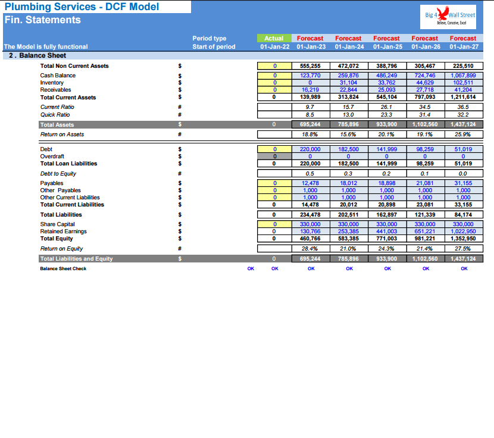Click the Debt to Equity value 0.5
This screenshot has width=494, height=438.
point(311,174)
